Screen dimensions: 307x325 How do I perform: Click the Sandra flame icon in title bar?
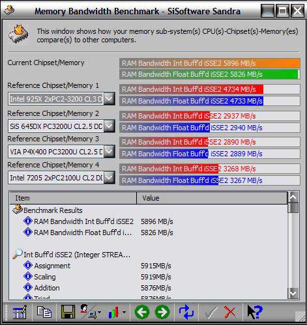pyautogui.click(x=9, y=10)
